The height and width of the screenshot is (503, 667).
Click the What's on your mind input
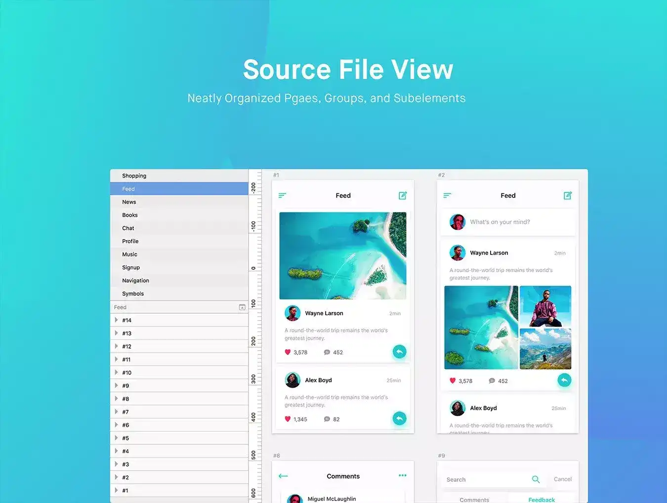point(500,222)
